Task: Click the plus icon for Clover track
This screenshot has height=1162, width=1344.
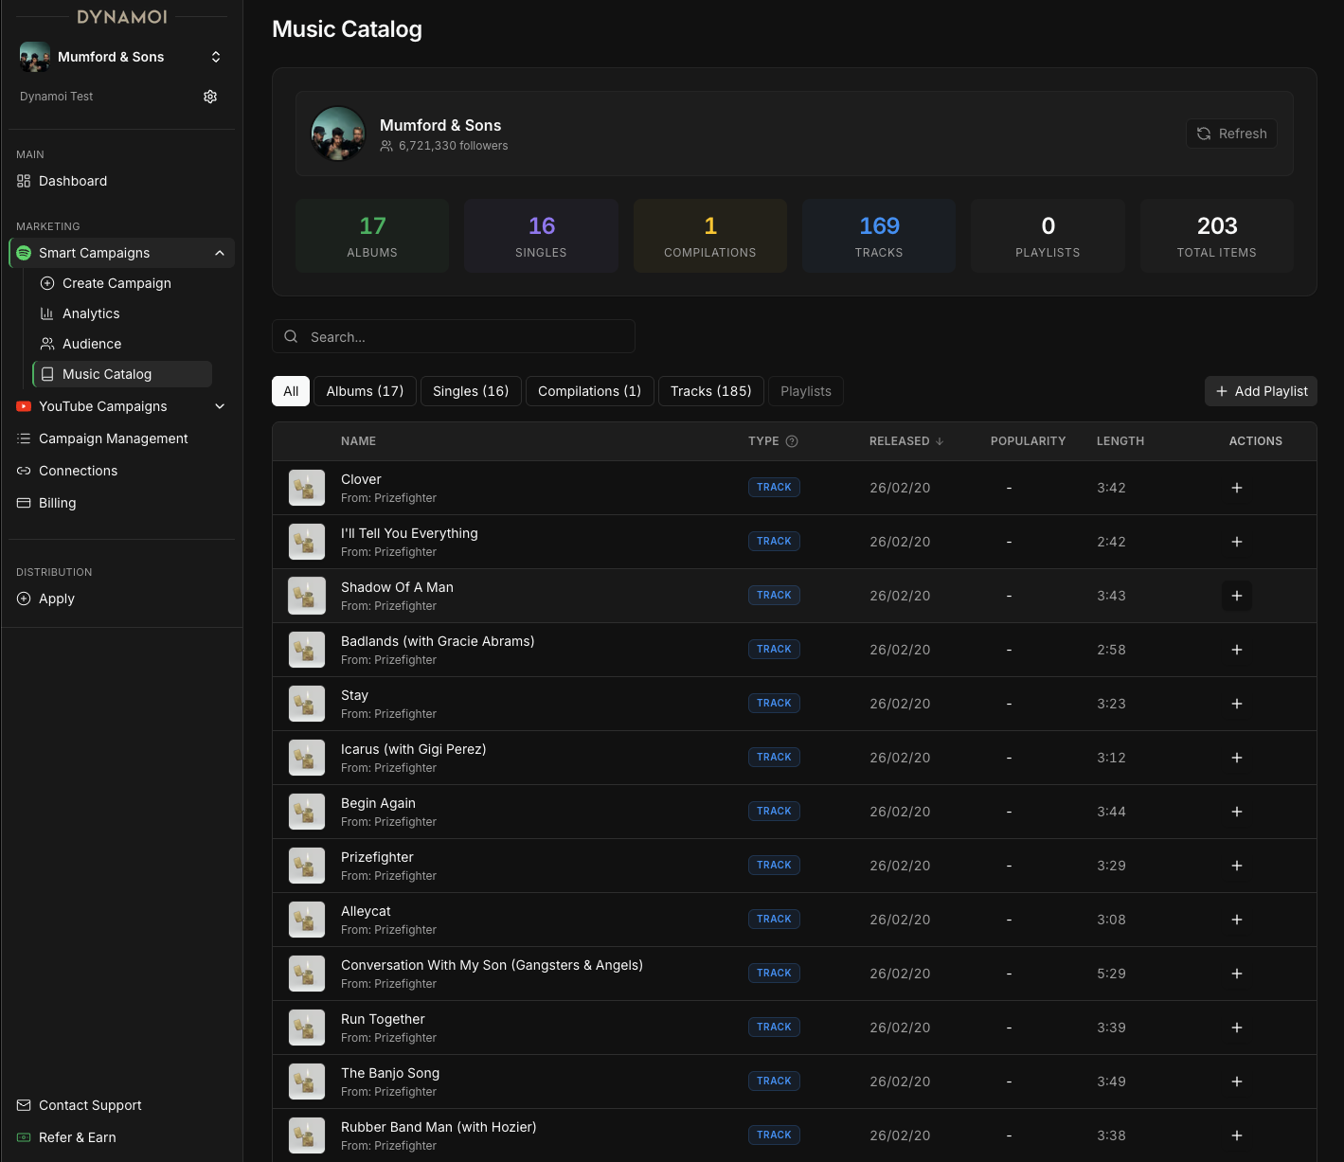Action: tap(1236, 488)
